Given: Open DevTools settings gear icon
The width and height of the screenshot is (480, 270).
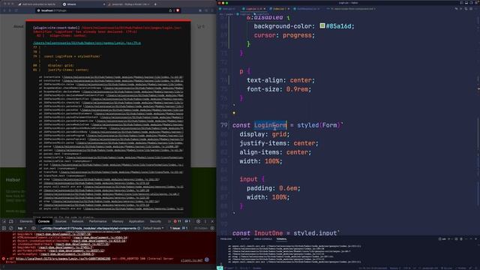Looking at the screenshot, I should [198, 221].
